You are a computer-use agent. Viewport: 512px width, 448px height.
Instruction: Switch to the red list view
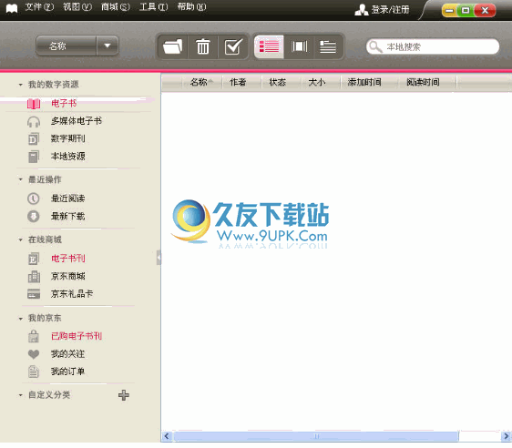tap(269, 46)
